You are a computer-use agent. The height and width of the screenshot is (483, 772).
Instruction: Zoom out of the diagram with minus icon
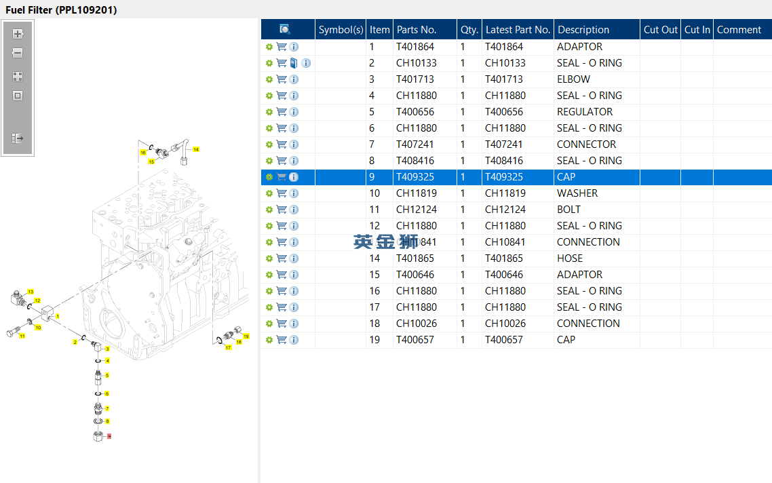18,53
